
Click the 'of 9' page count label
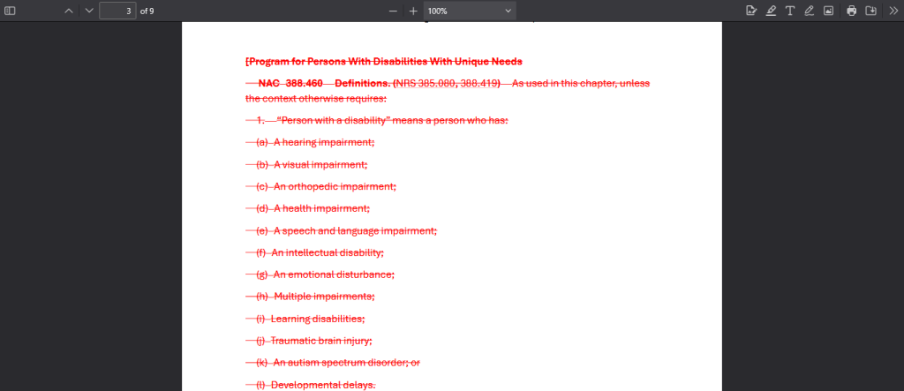click(x=147, y=11)
